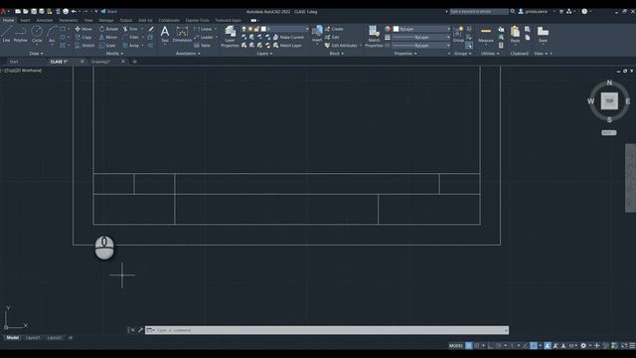Click the Mirror tool
Viewport: 636px width, 358px height.
pyautogui.click(x=108, y=37)
